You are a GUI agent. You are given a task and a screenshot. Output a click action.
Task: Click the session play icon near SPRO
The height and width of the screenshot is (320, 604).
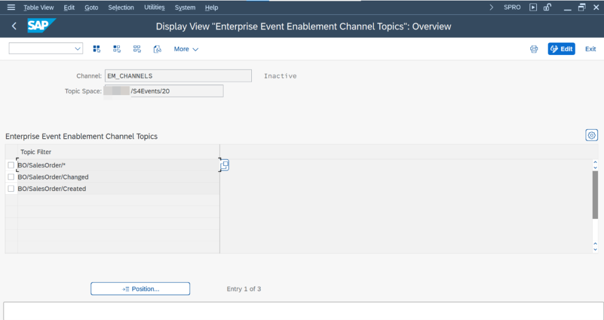[x=533, y=7]
